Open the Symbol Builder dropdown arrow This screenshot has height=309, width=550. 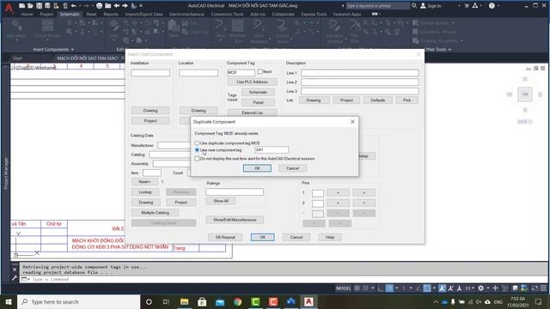pos(453,23)
